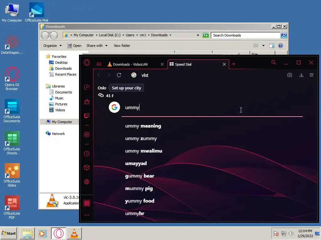Open GX Corner gamepad icon
This screenshot has width=321, height=240.
click(x=99, y=64)
